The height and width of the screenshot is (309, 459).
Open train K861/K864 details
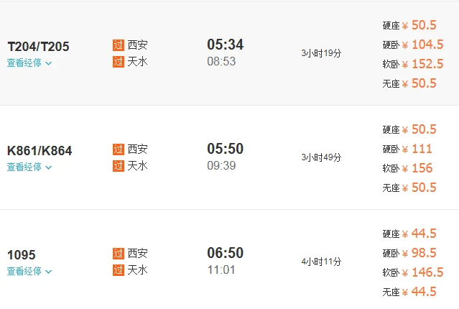pyautogui.click(x=40, y=151)
